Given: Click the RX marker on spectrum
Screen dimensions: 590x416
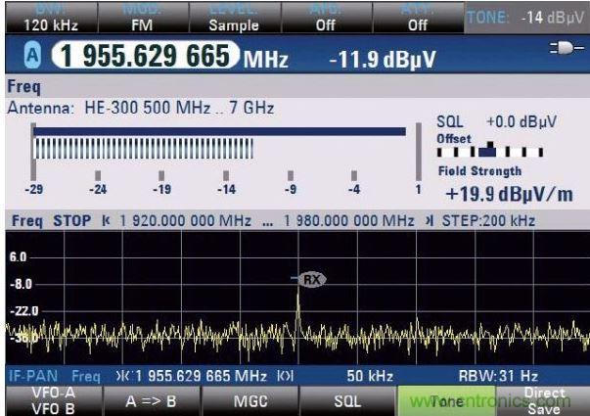Looking at the screenshot, I should [x=312, y=279].
